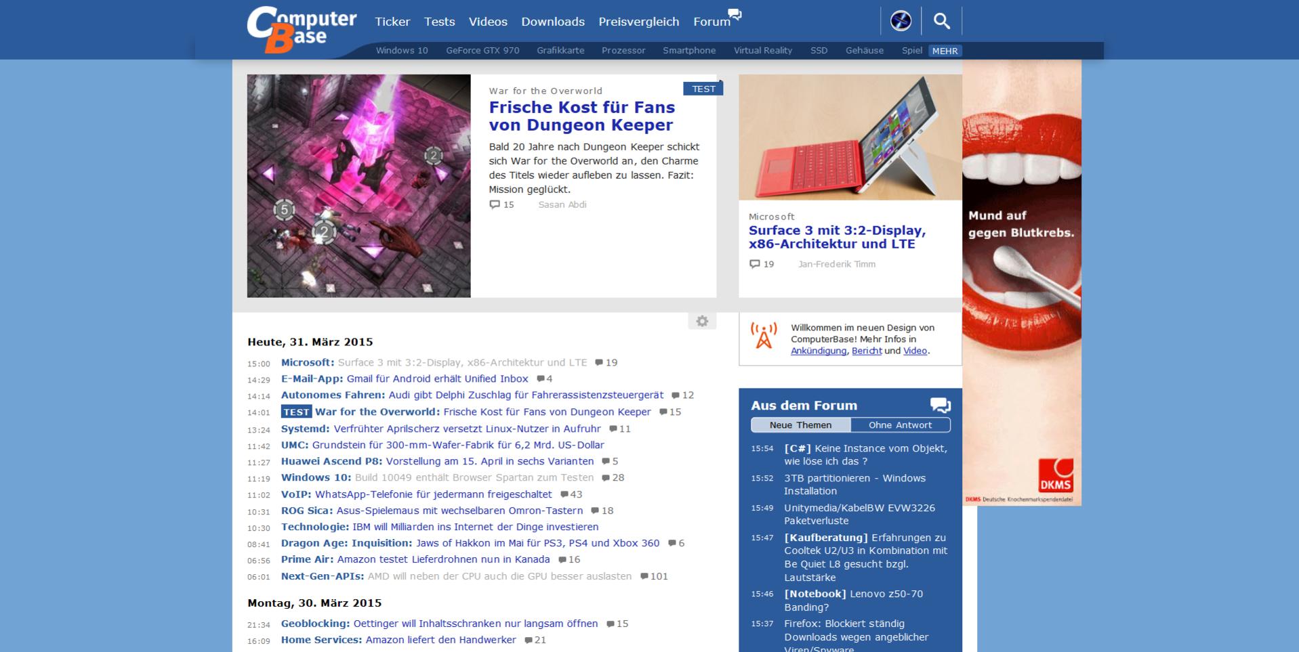Open the Spiel topic
1299x652 pixels.
point(912,51)
